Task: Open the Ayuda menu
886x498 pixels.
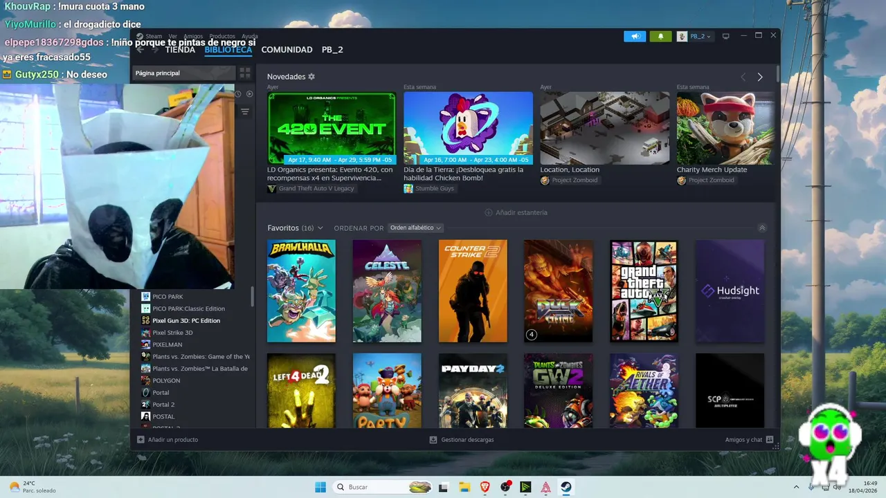Action: pyautogui.click(x=250, y=36)
